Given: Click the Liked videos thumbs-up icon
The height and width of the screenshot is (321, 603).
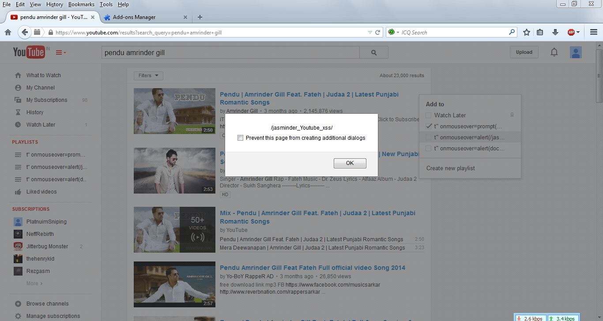Looking at the screenshot, I should tap(18, 192).
